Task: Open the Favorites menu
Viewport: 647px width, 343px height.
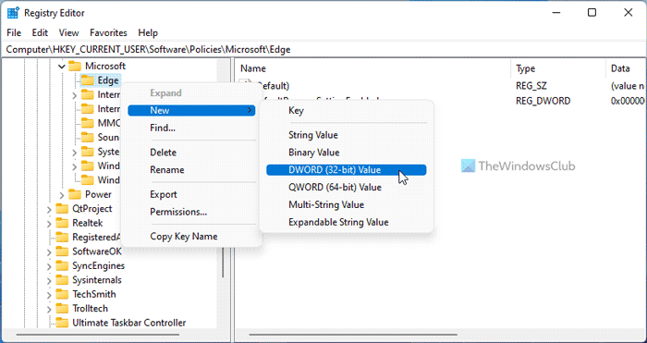Action: 108,32
